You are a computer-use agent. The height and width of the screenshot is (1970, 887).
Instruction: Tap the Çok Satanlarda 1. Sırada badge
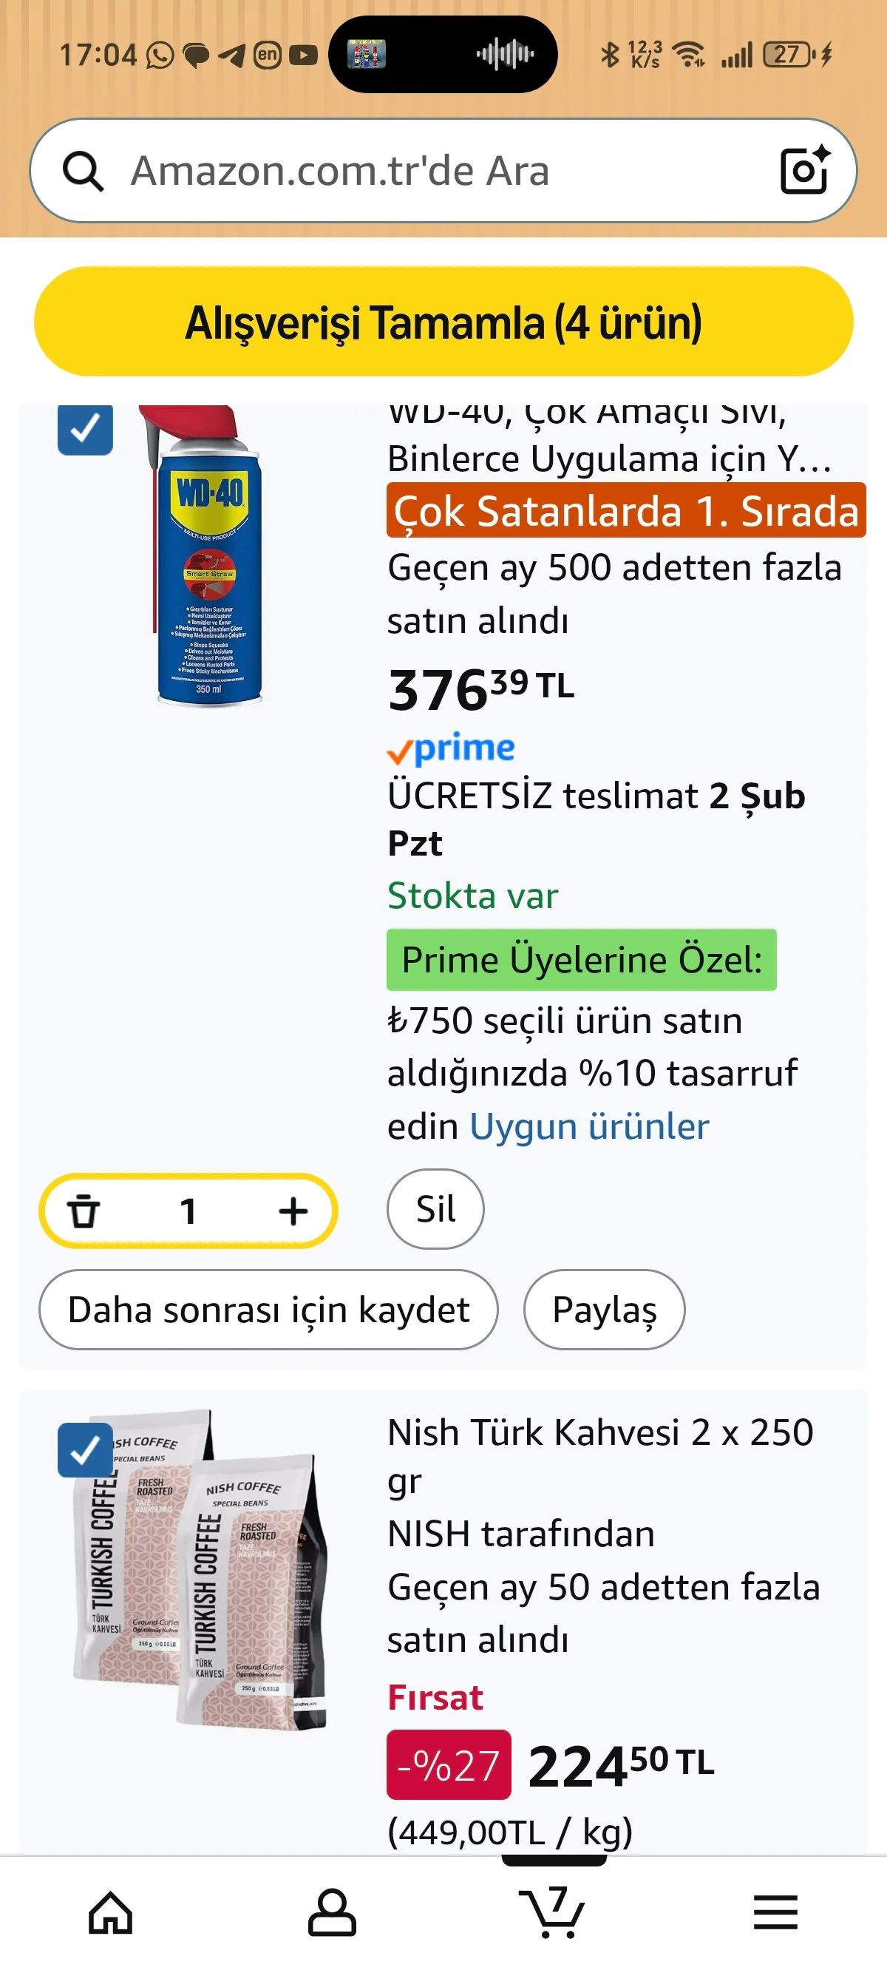click(625, 511)
